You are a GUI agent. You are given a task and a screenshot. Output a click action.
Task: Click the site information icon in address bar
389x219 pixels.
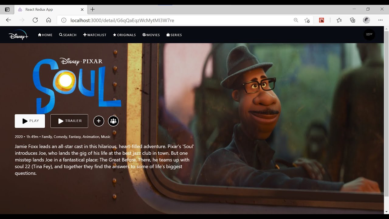click(x=64, y=20)
